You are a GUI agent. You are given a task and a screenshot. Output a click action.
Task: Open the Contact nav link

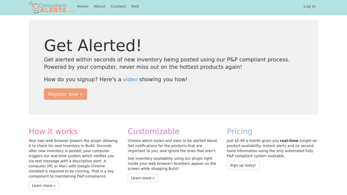(x=119, y=7)
